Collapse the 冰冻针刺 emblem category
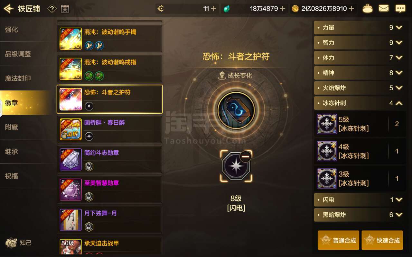 [360, 103]
